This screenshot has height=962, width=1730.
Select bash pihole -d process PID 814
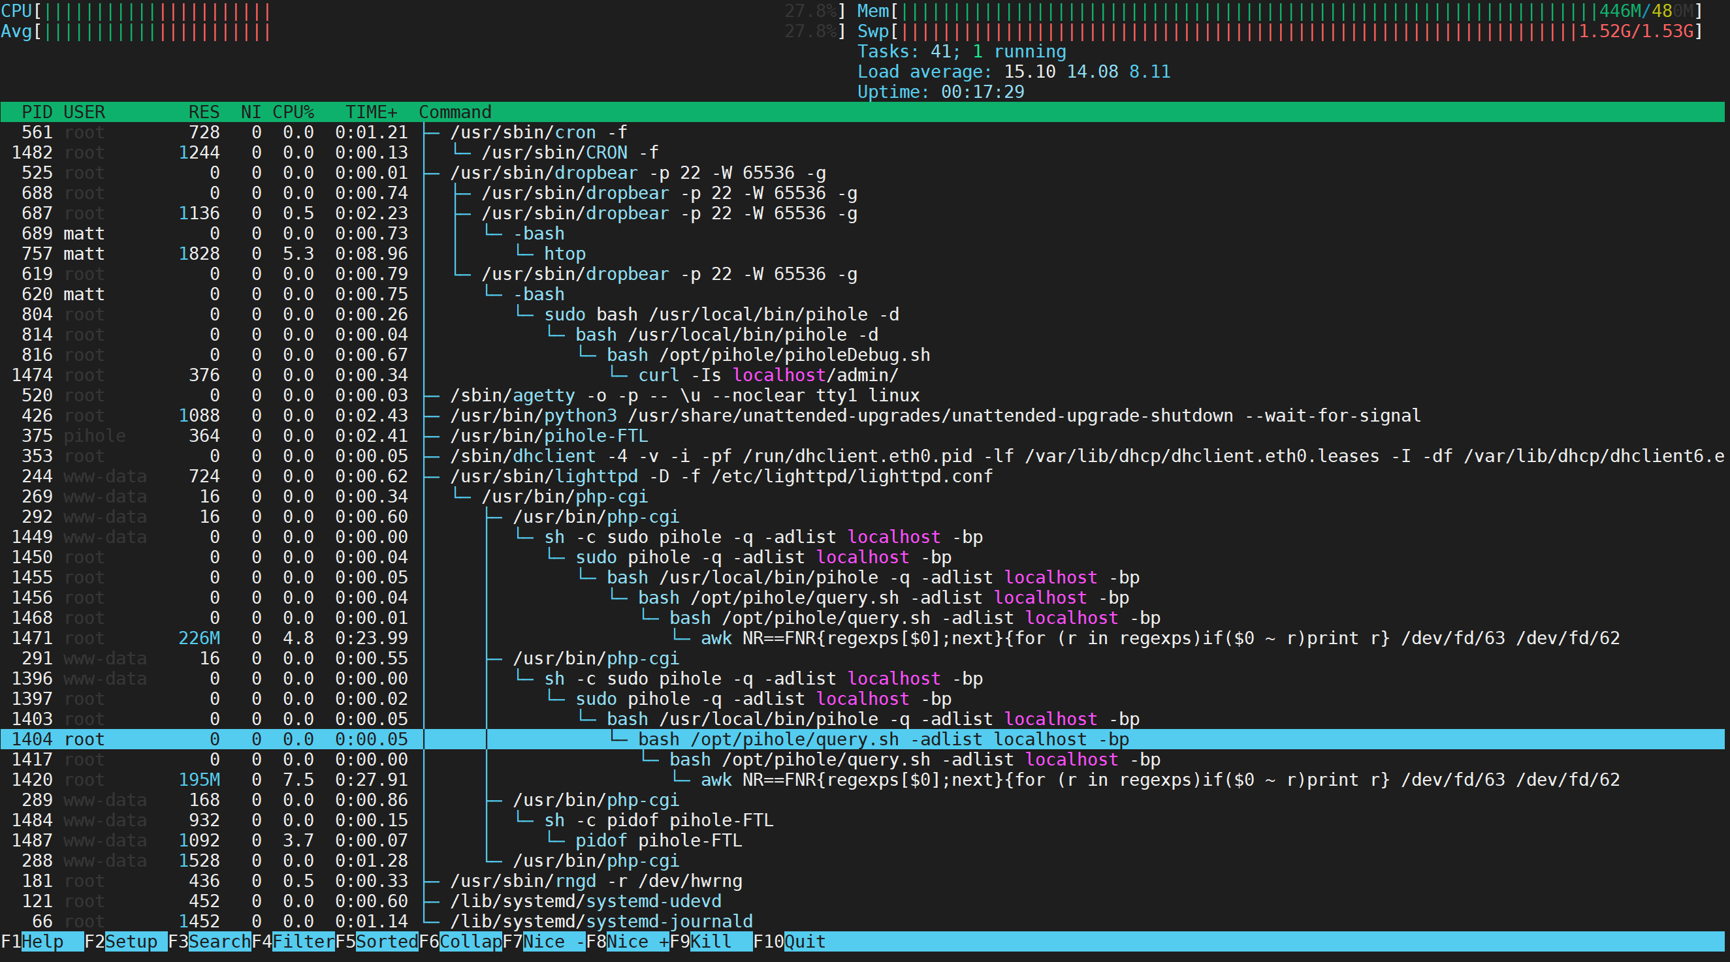(x=862, y=334)
